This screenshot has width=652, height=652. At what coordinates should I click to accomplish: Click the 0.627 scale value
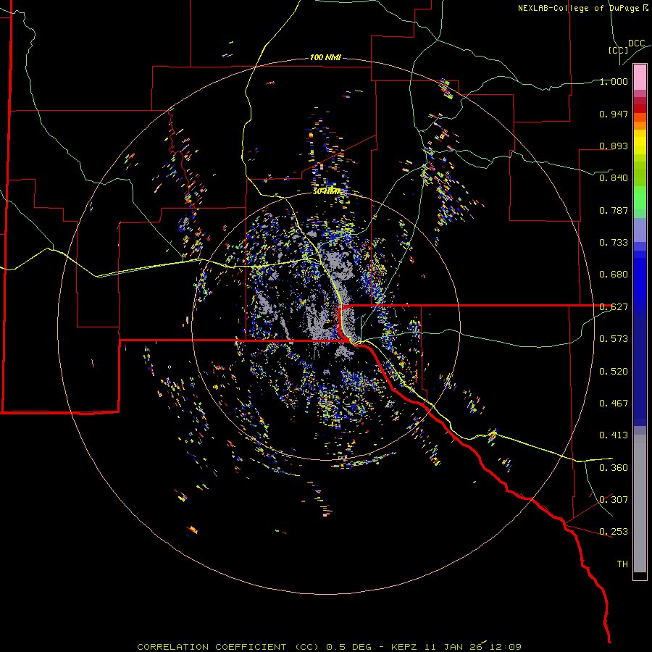[x=614, y=307]
